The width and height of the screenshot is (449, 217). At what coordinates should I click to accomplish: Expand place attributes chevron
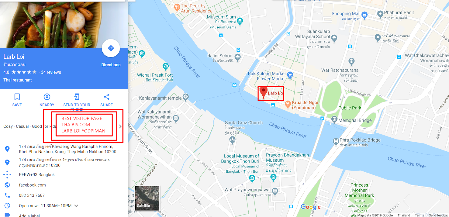tap(120, 126)
